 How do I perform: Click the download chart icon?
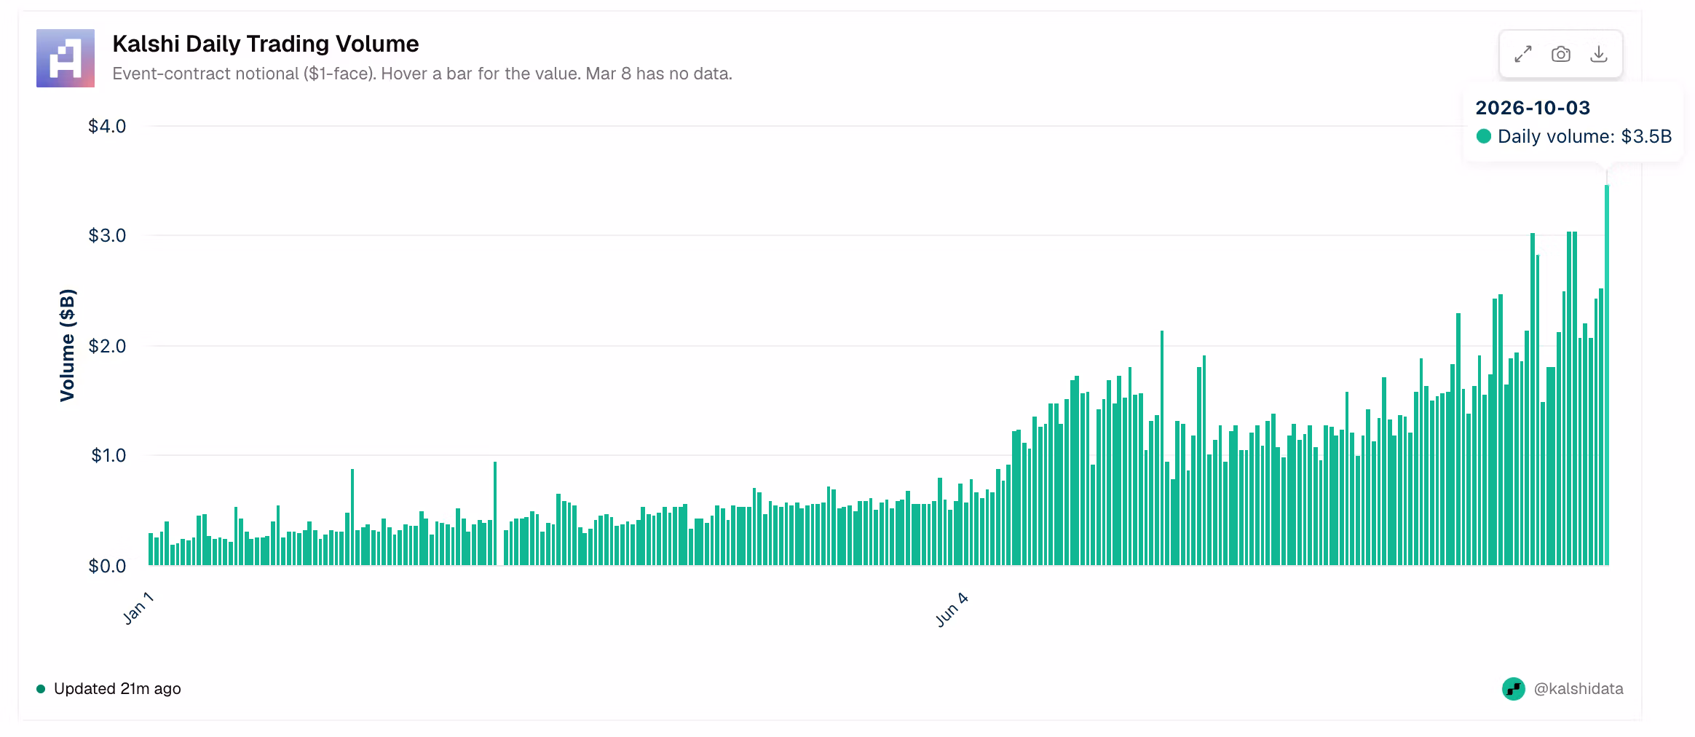pyautogui.click(x=1598, y=54)
